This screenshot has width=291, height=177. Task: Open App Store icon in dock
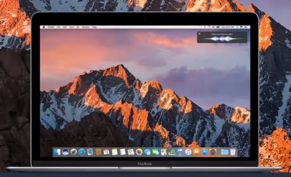click(205, 152)
